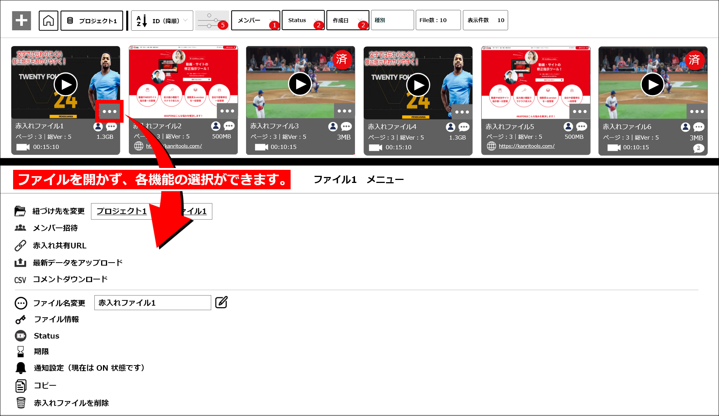Play the 赤入れファイル3 baseball video
The height and width of the screenshot is (416, 719).
tap(300, 84)
